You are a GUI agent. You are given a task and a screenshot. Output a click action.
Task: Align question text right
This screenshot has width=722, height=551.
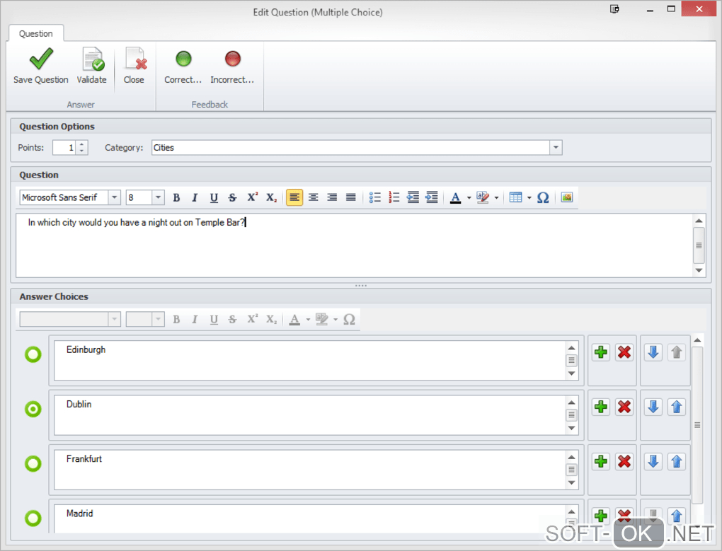click(x=332, y=197)
